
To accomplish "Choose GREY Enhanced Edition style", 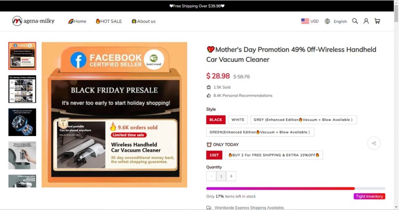I will pos(303,120).
